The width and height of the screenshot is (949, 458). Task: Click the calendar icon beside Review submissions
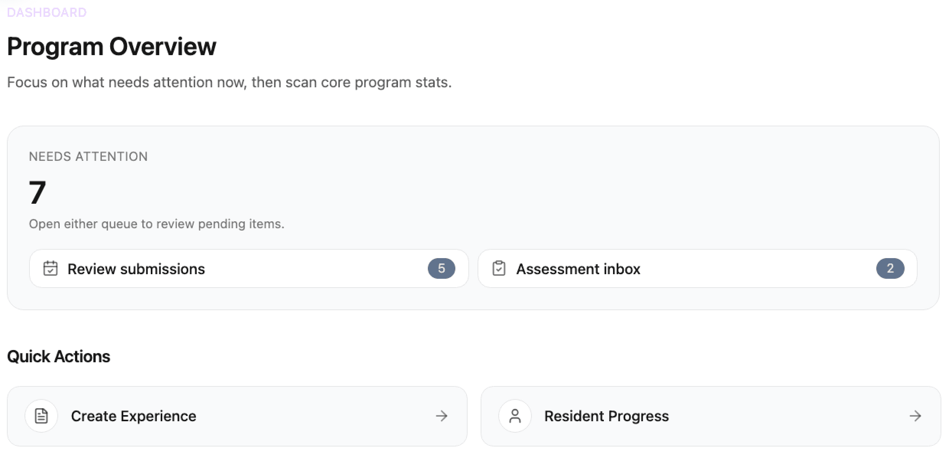pyautogui.click(x=51, y=268)
